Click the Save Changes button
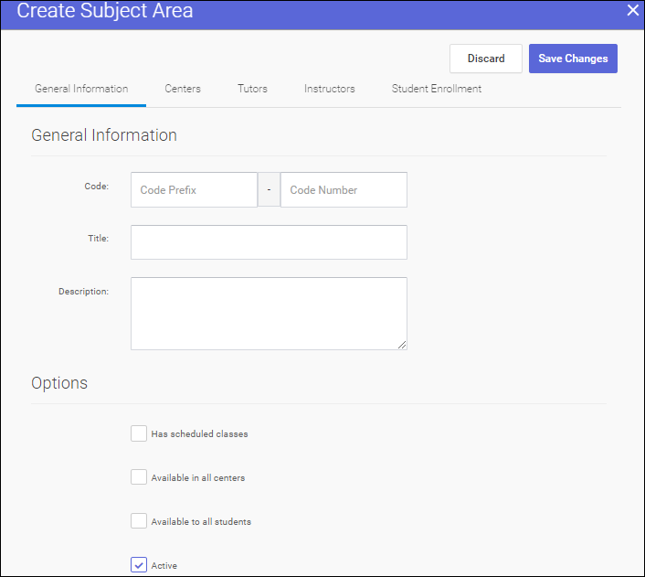The image size is (645, 577). click(573, 59)
